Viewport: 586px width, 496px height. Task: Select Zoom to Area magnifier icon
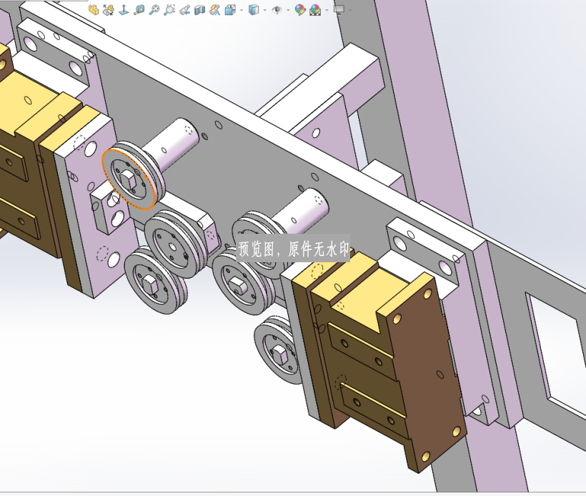[169, 10]
